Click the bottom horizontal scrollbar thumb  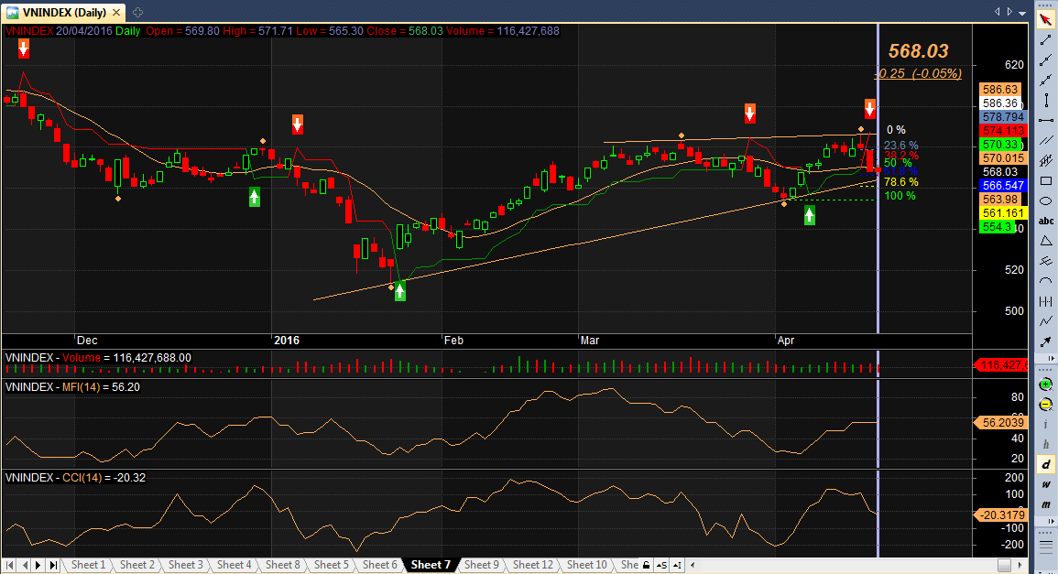[x=1005, y=565]
